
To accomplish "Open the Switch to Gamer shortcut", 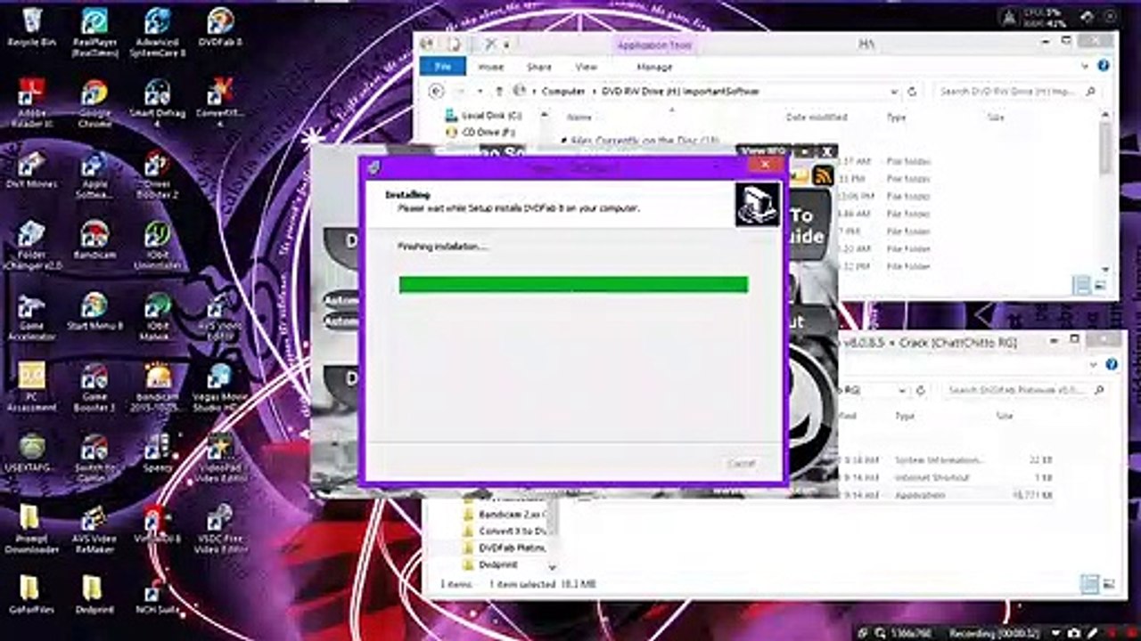I will point(94,459).
